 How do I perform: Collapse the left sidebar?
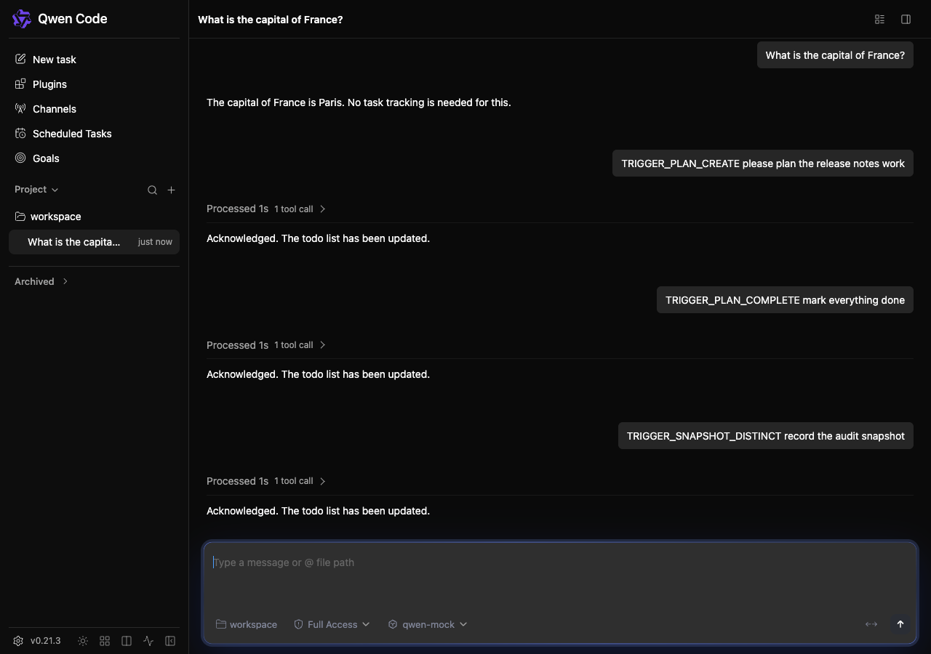pos(170,641)
